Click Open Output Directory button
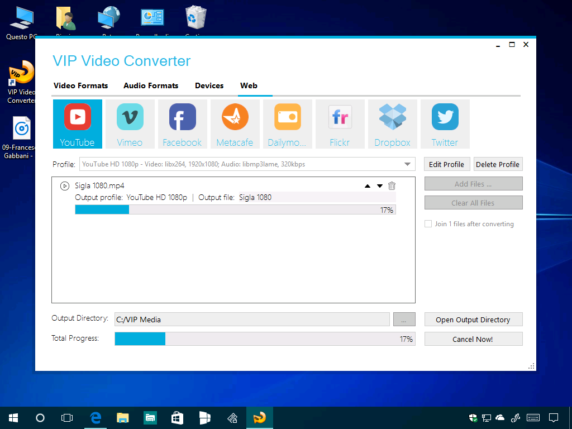The width and height of the screenshot is (572, 429). [474, 320]
